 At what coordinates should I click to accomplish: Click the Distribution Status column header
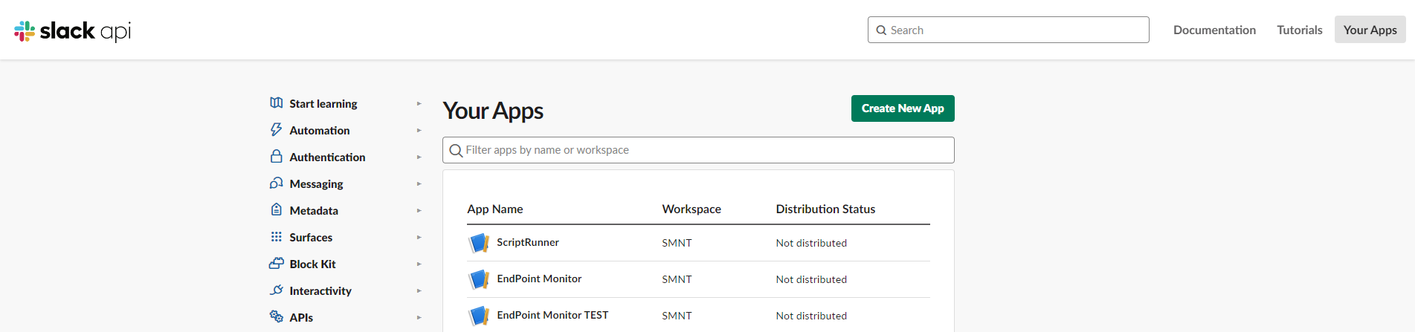click(x=825, y=209)
